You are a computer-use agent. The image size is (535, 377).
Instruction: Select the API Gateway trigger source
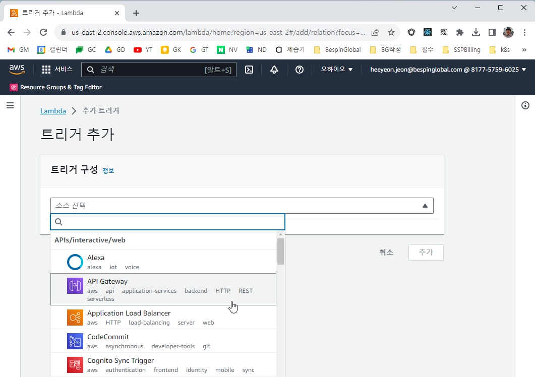click(163, 289)
